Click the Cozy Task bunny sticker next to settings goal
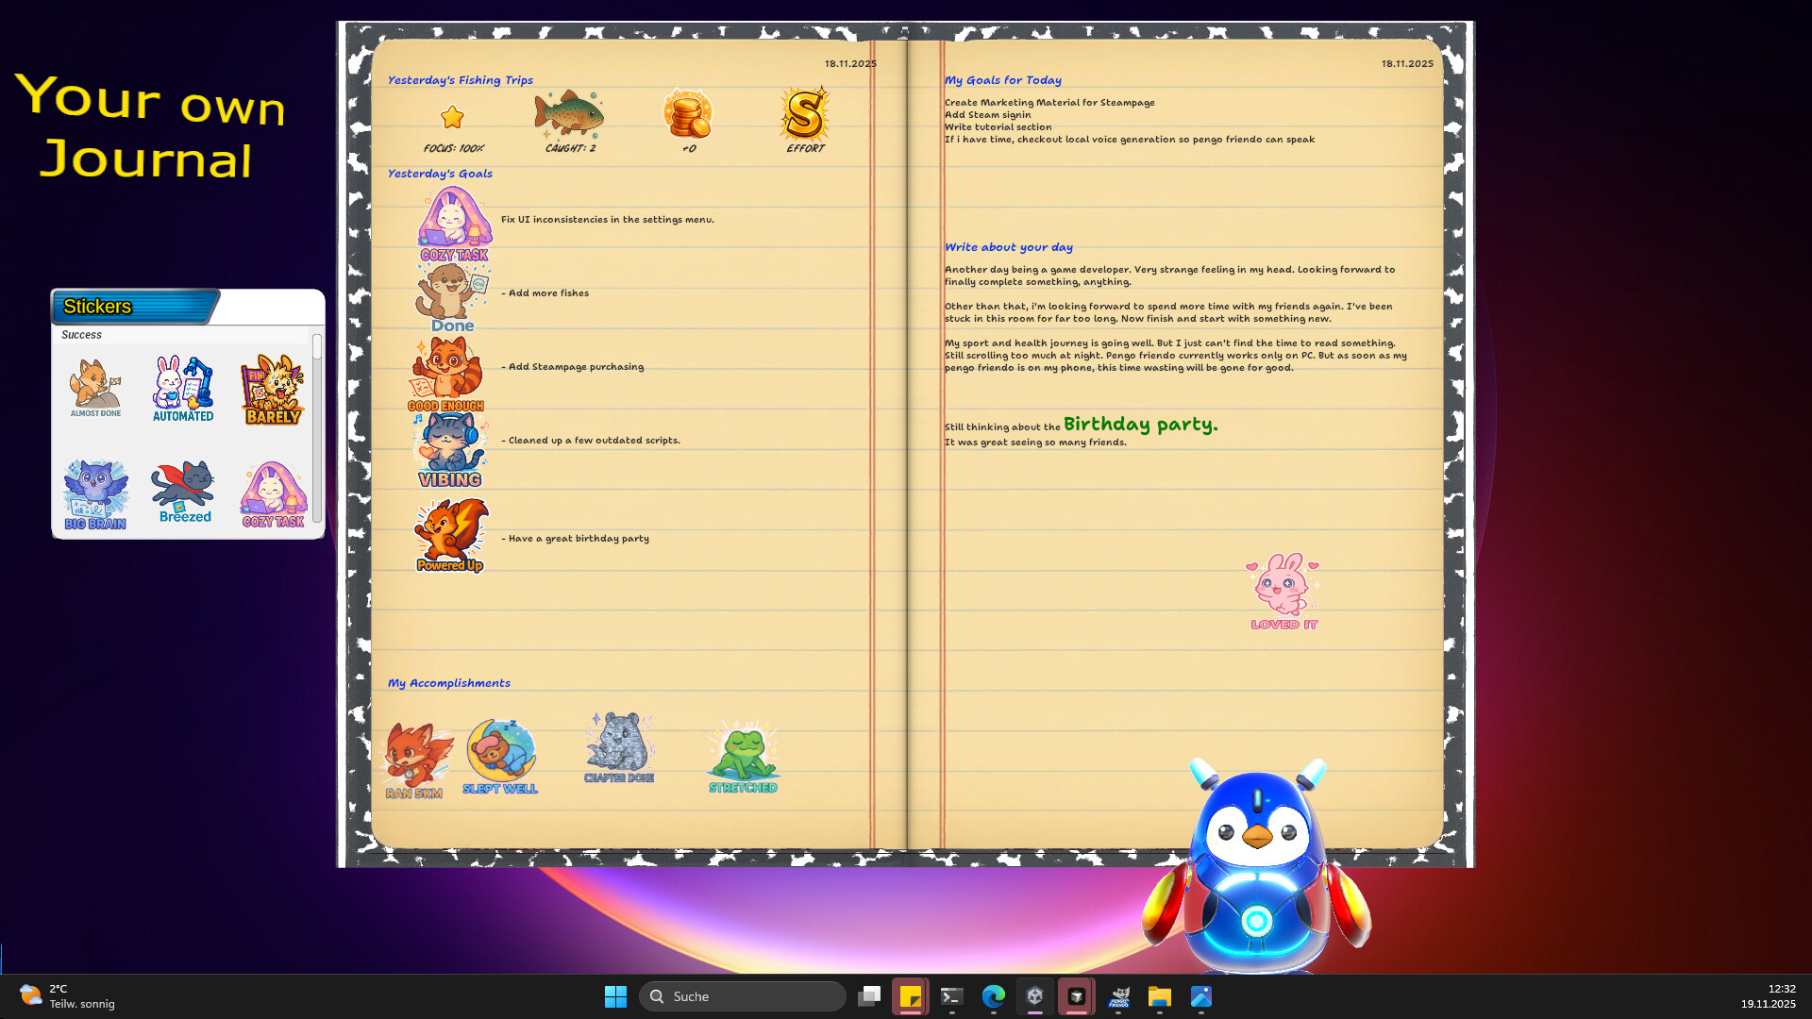This screenshot has height=1019, width=1812. tap(453, 219)
